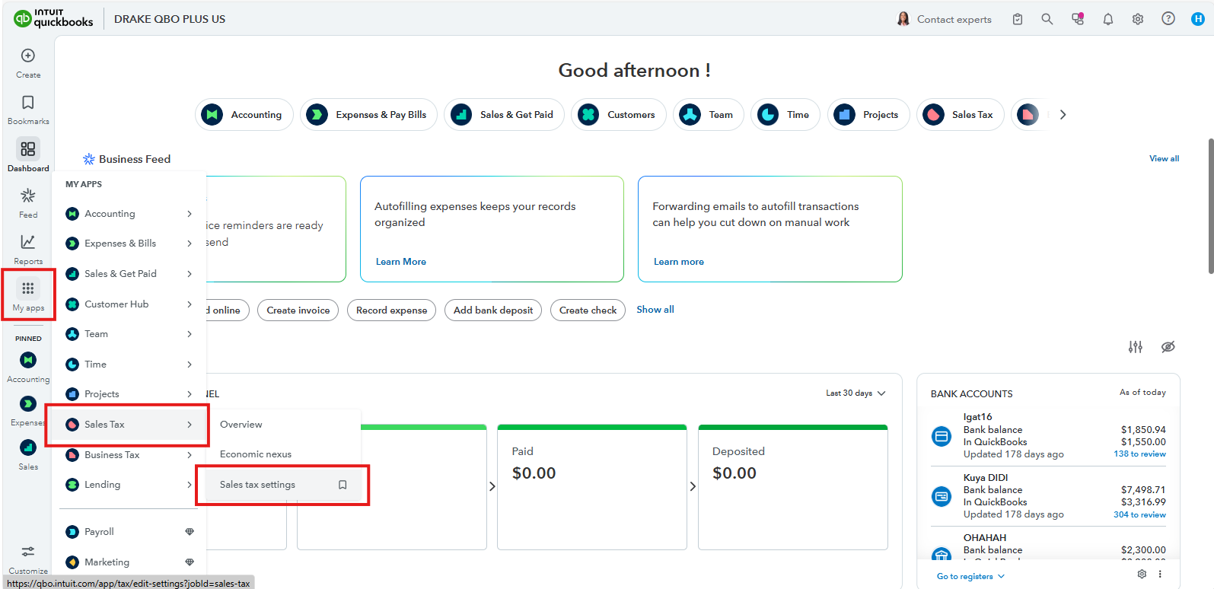The height and width of the screenshot is (589, 1214).
Task: Toggle privacy eye icon on dashboard
Action: point(1168,347)
